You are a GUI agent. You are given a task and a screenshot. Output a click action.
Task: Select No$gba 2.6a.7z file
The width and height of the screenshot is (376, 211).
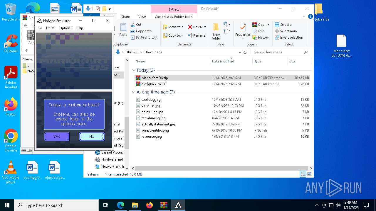[222, 84]
